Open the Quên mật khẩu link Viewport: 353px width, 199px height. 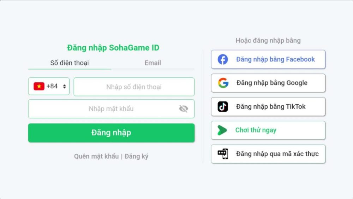(x=96, y=156)
